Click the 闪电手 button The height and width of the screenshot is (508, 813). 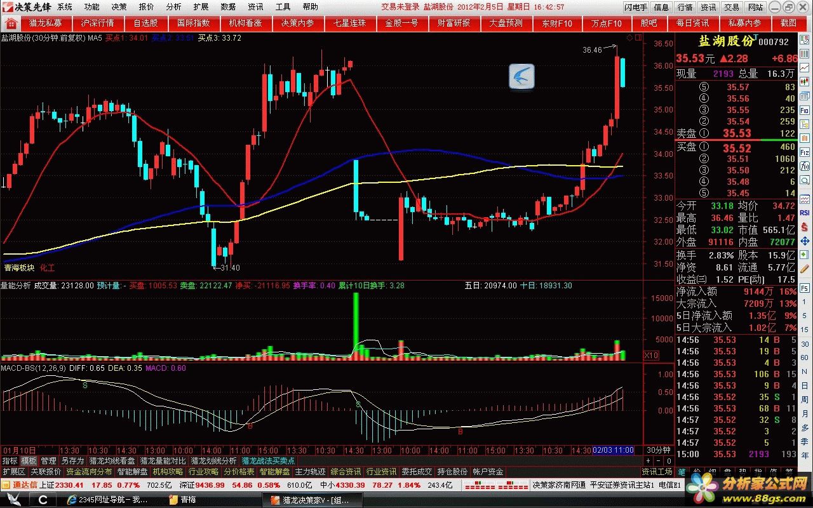click(x=636, y=7)
